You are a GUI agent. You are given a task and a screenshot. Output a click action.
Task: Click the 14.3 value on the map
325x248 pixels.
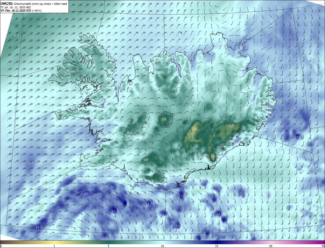coord(39,227)
